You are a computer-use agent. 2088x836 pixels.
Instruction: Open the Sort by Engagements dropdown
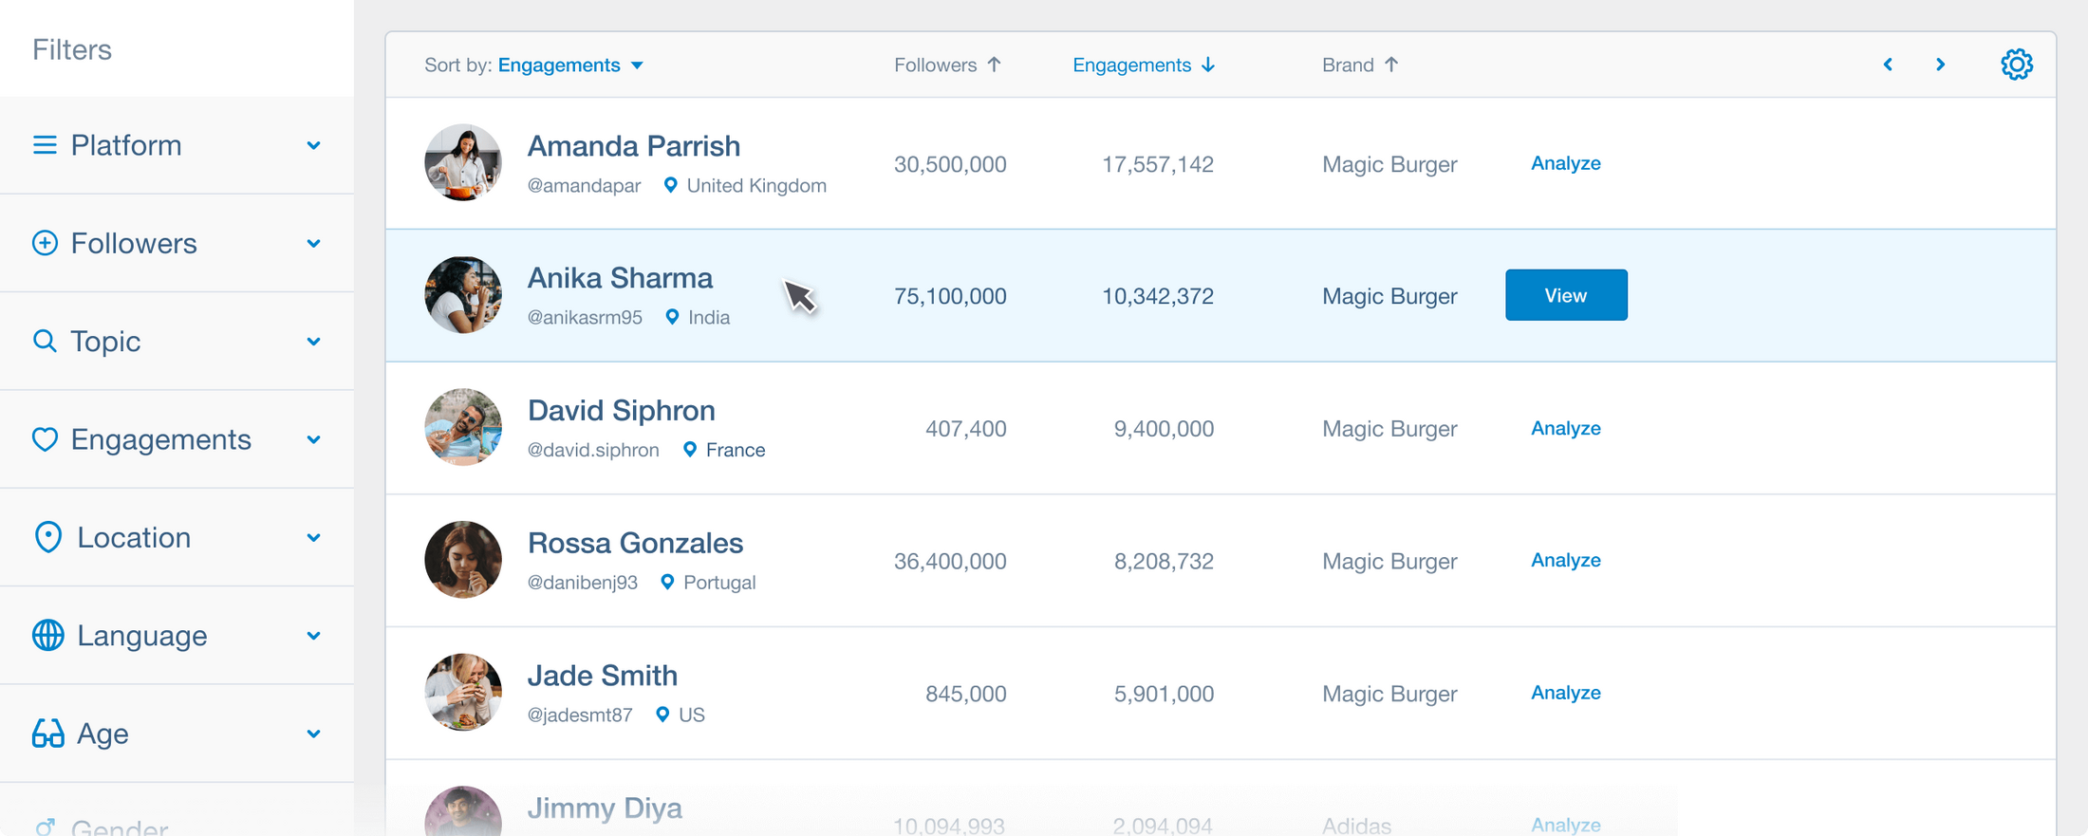[570, 65]
